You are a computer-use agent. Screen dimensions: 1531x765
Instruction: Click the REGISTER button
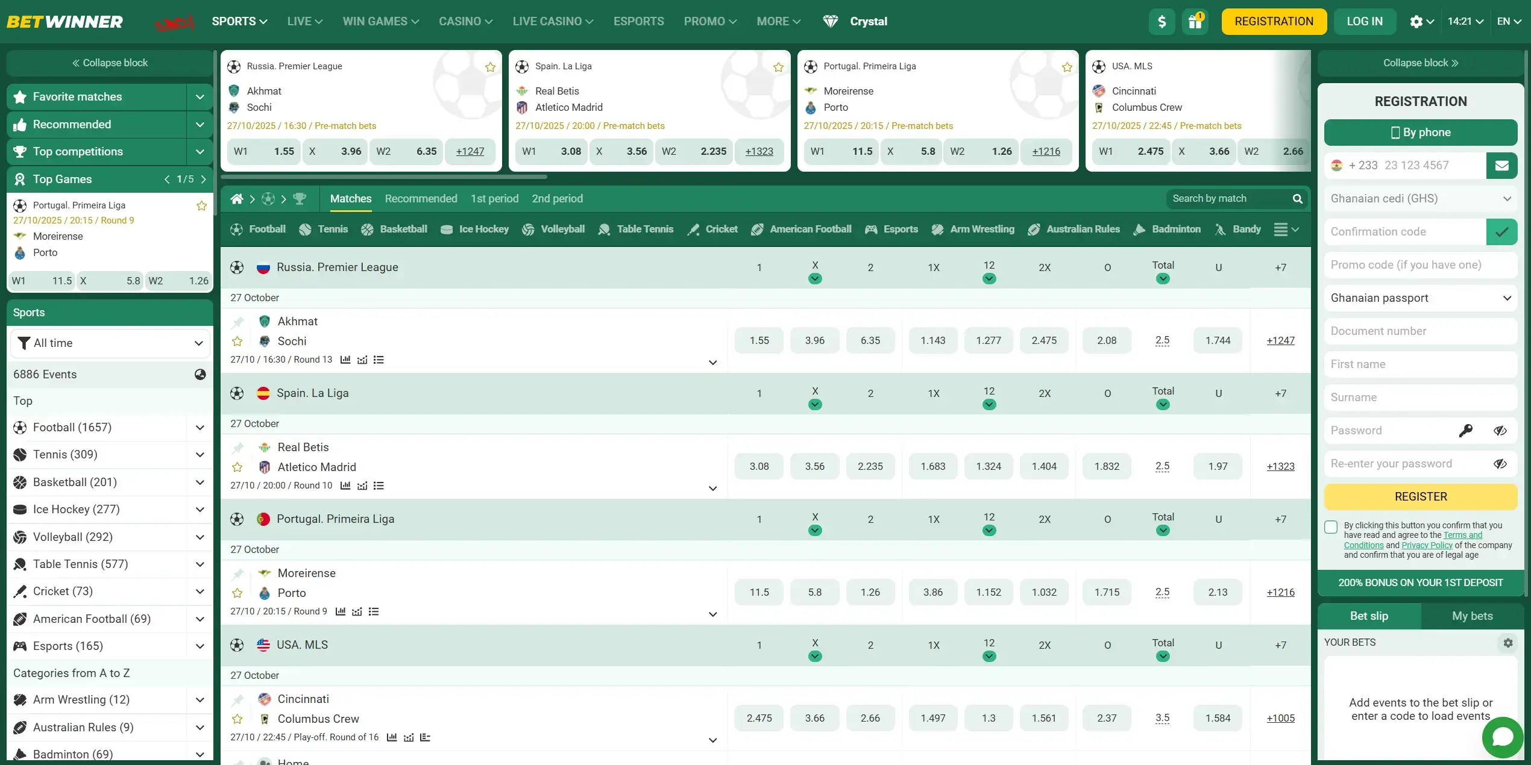click(1421, 496)
